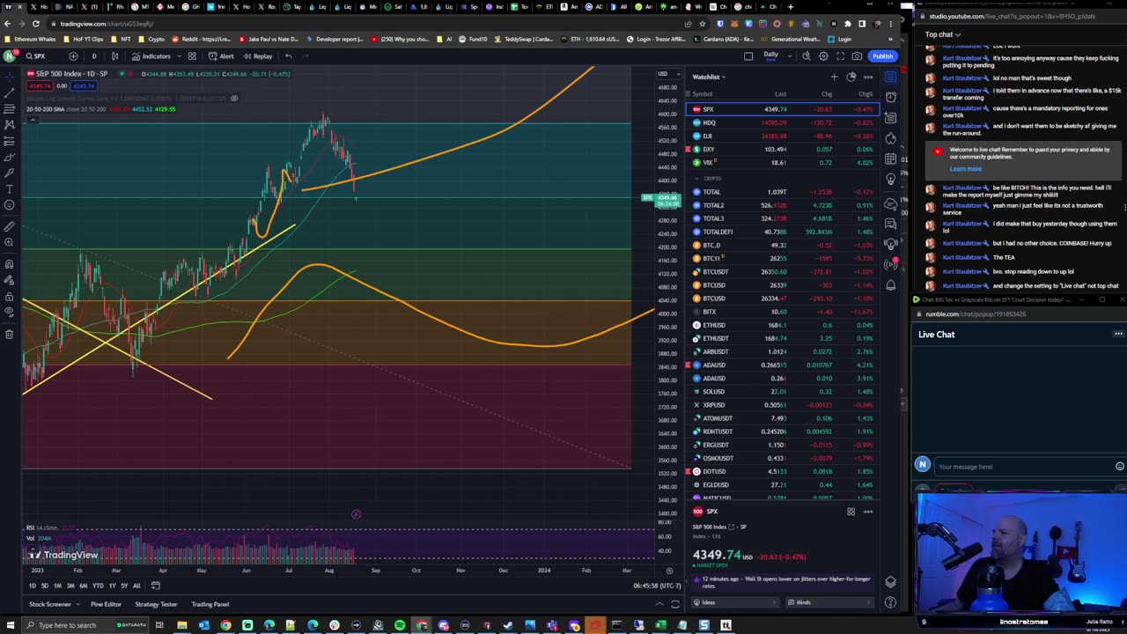Add a symbol to the watchlist
Viewport: 1127px width, 634px height.
(834, 77)
